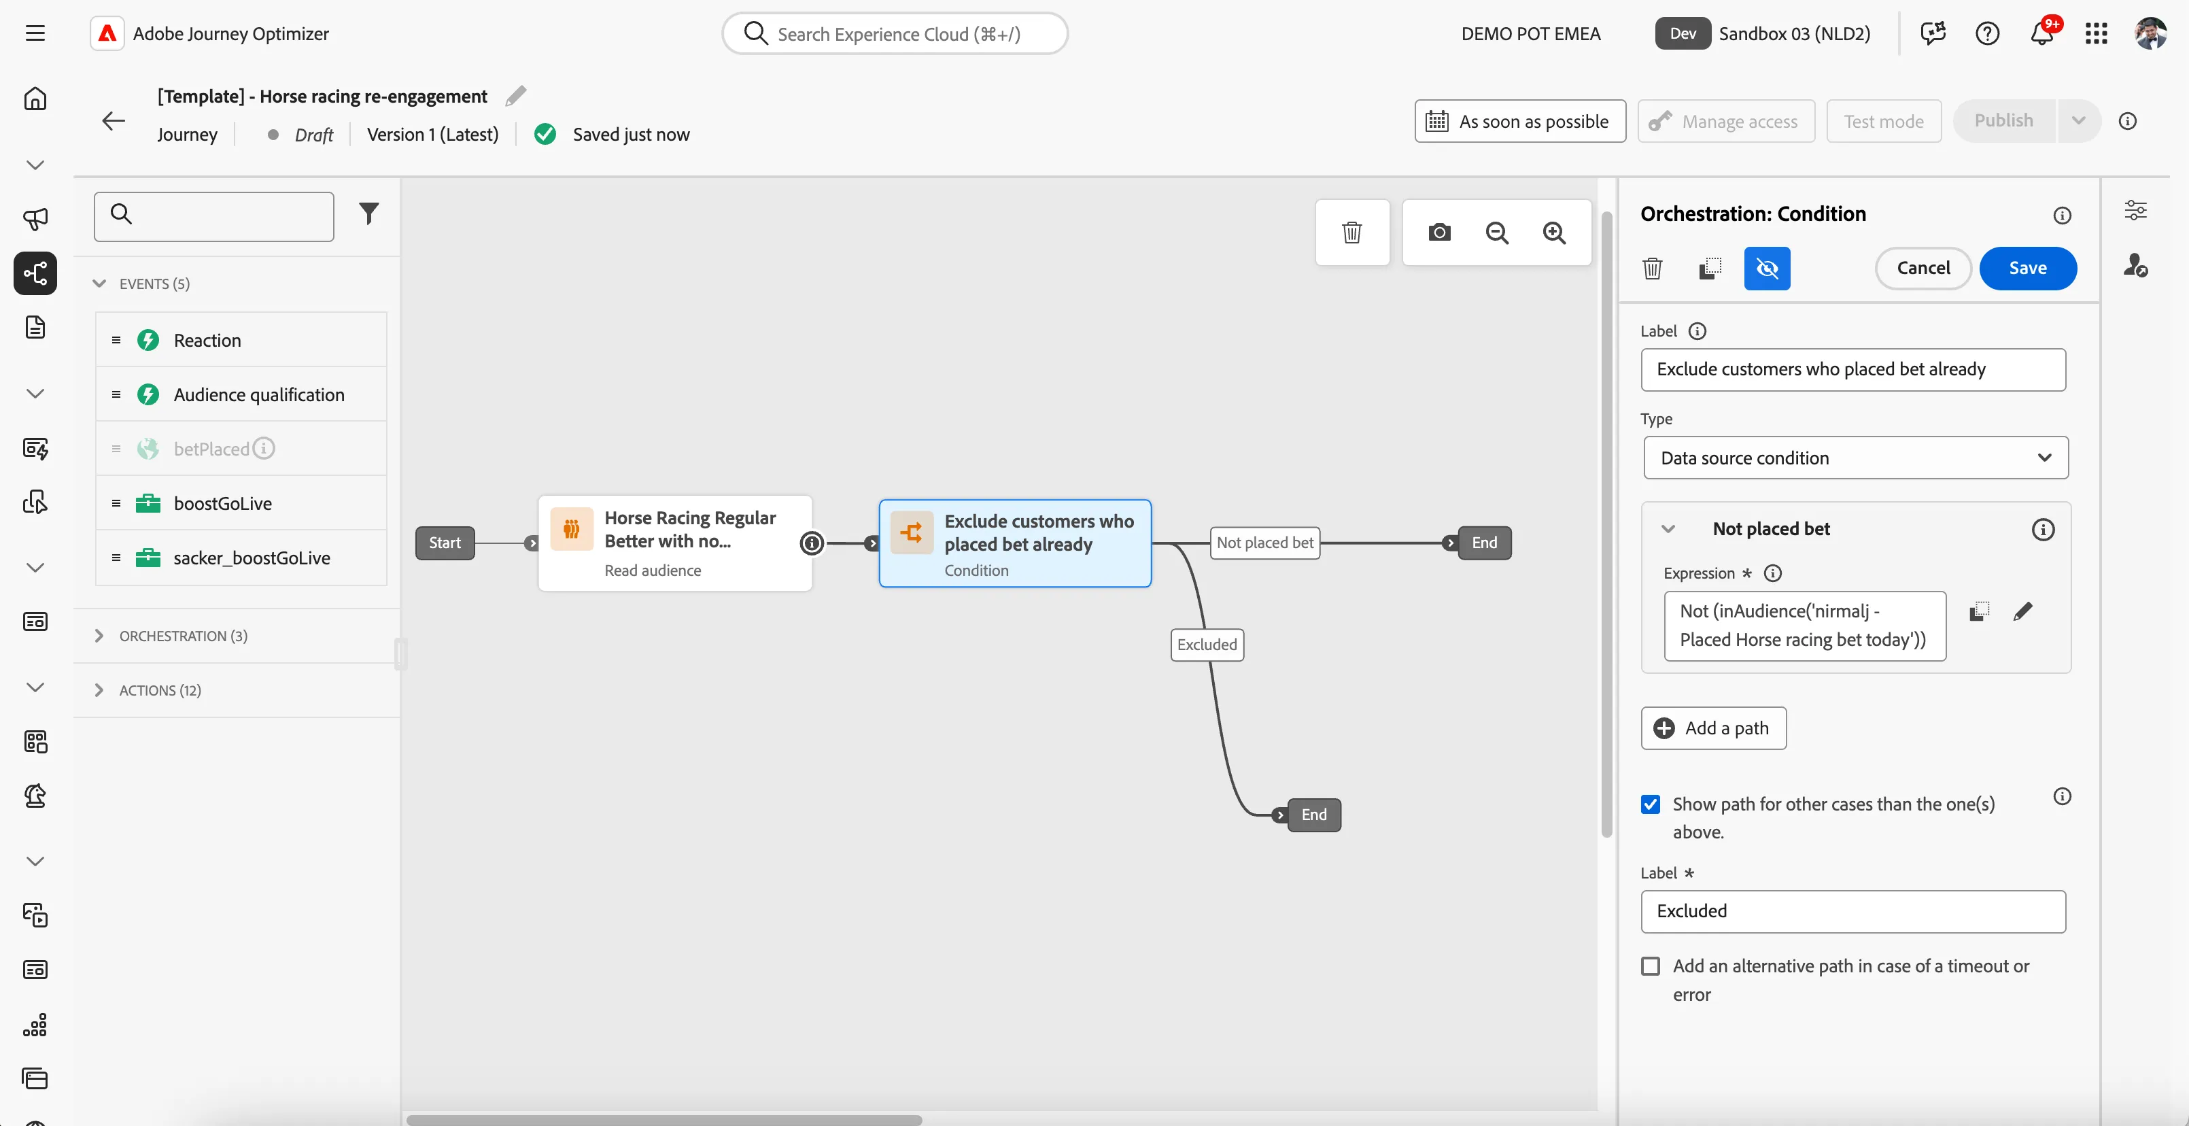The image size is (2189, 1126).
Task: Click the canvas vertical scrollbar
Action: pyautogui.click(x=1606, y=523)
